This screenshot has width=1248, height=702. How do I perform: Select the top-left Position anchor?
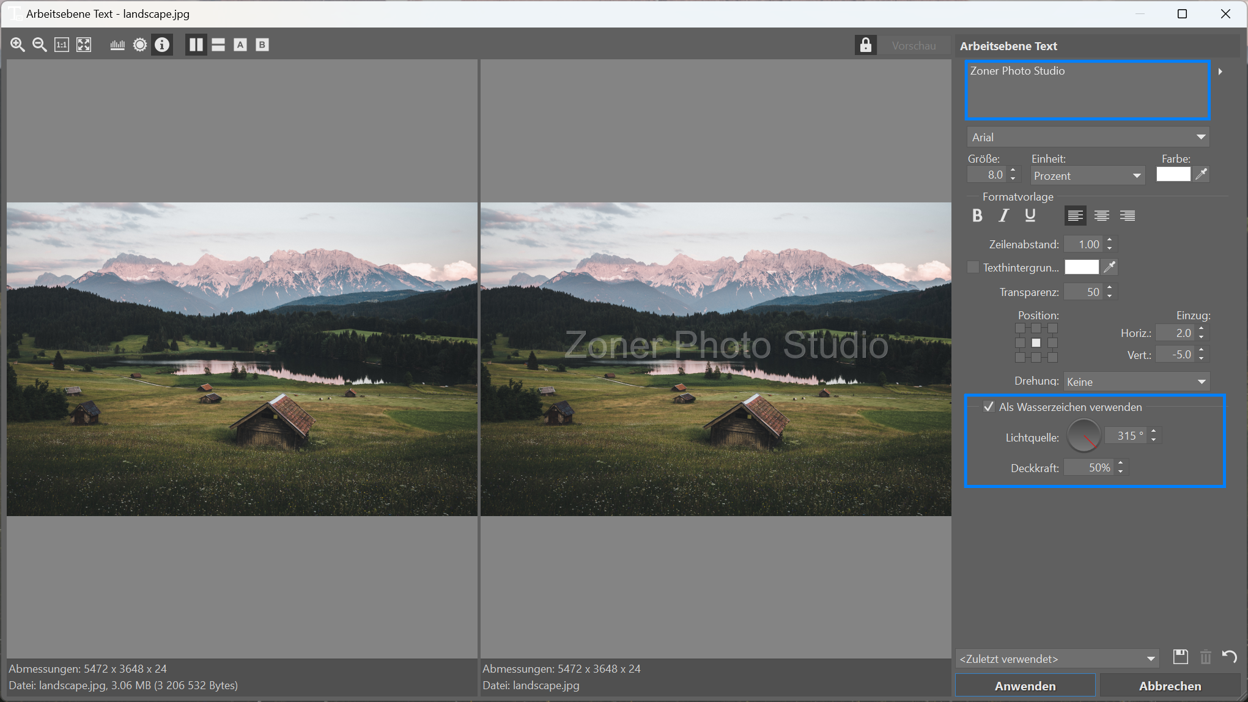click(x=1020, y=328)
